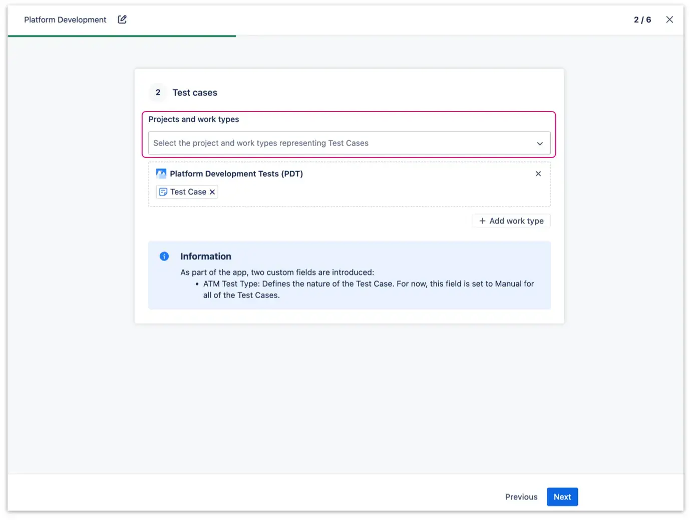Image resolution: width=691 pixels, height=520 pixels.
Task: Click the plus icon on Add work type
Action: point(482,220)
